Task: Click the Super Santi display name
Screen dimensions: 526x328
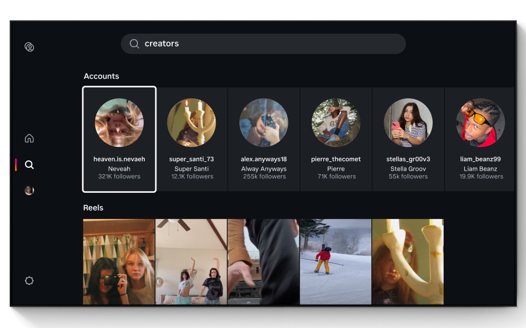Action: coord(191,169)
